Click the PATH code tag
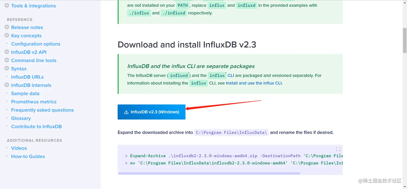This screenshot has height=189, width=407. (183, 5)
